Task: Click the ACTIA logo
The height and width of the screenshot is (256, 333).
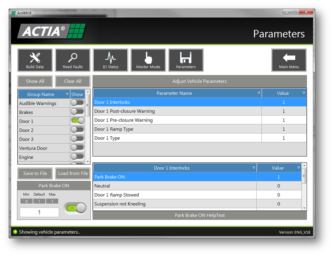Action: [x=51, y=31]
